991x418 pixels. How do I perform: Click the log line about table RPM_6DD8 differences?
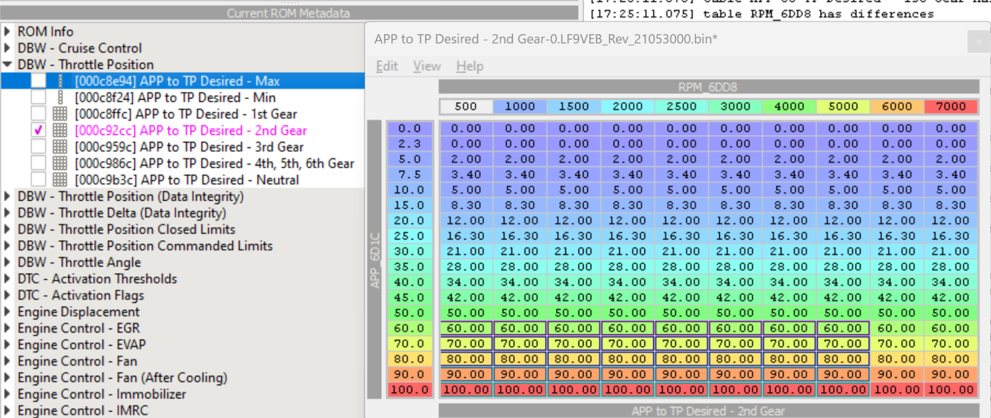pyautogui.click(x=762, y=14)
